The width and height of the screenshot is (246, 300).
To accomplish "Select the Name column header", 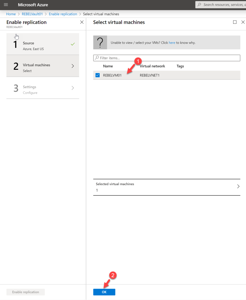I will point(108,66).
